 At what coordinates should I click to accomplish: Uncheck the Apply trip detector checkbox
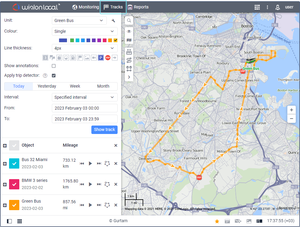[x=54, y=76]
